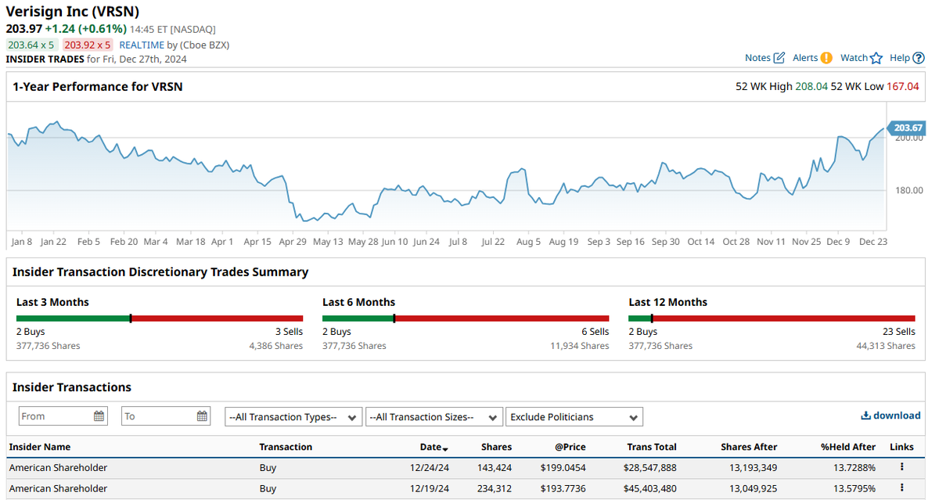Click price $199.0454 cell
Viewport: 939px width, 500px height.
[x=563, y=467]
